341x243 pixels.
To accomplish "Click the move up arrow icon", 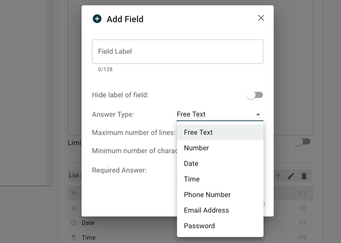I will coord(278,176).
